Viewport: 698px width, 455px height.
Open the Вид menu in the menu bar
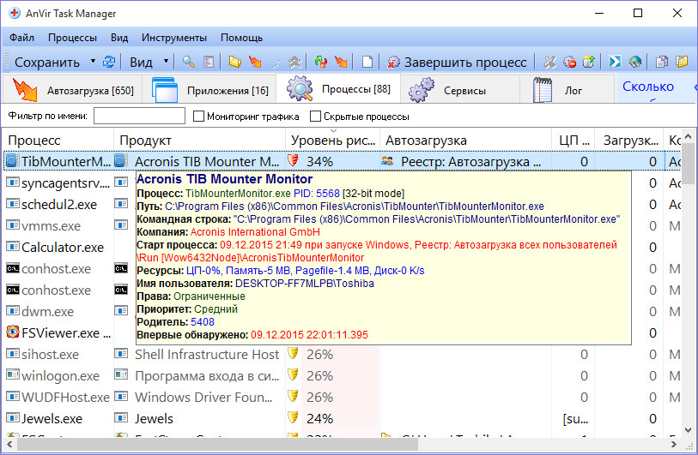(x=119, y=38)
